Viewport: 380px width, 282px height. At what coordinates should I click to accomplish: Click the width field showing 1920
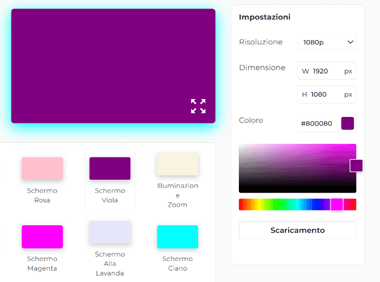327,71
